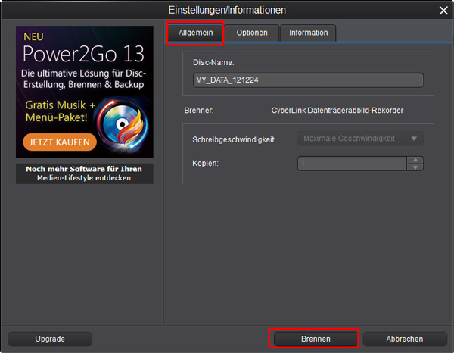Open the Optionen tab
Screen dimensions: 454x353
click(x=252, y=33)
